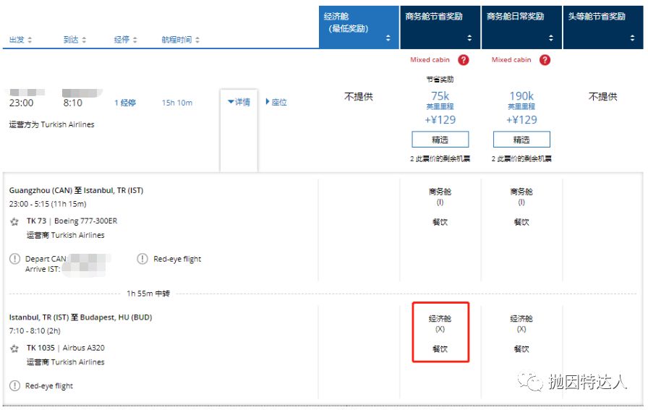The height and width of the screenshot is (410, 648).
Task: Click info icon beside Guangzhou Red-eye flight
Action: 142,259
